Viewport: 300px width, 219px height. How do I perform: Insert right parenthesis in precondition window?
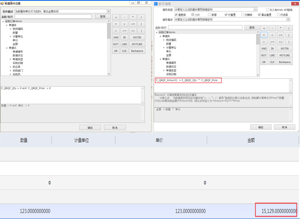coord(141,31)
